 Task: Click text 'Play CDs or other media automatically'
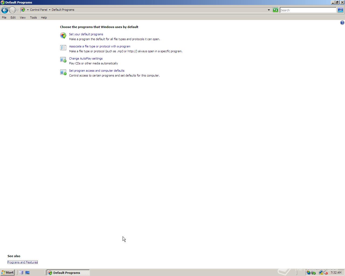point(94,63)
